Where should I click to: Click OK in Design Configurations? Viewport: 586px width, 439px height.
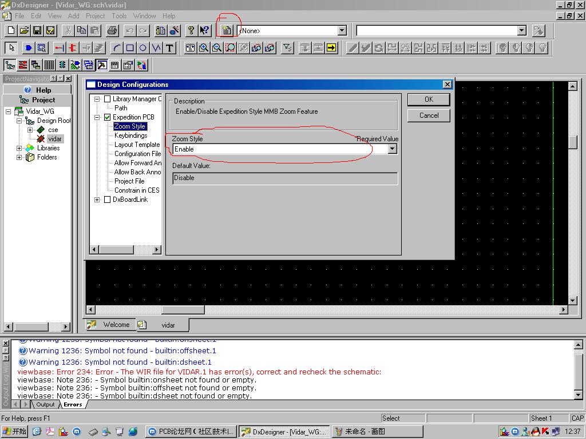429,99
